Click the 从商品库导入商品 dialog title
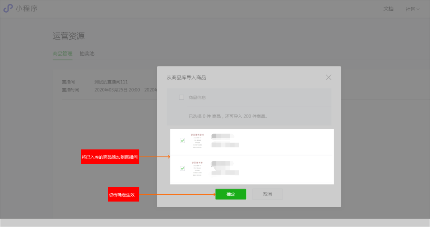Screen dimensions: 430x227 pyautogui.click(x=186, y=78)
